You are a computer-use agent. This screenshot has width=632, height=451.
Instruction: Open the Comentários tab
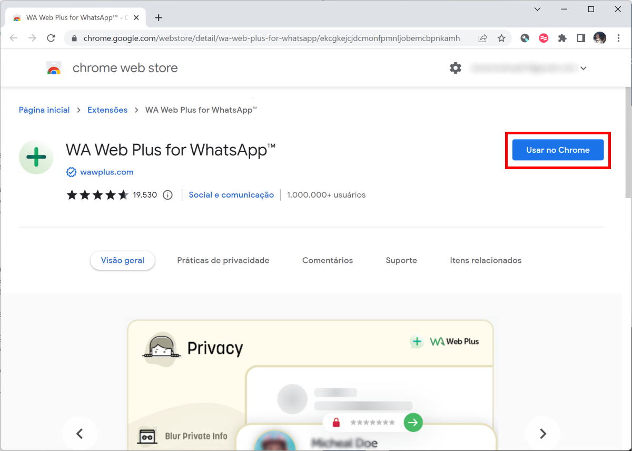[x=328, y=260]
